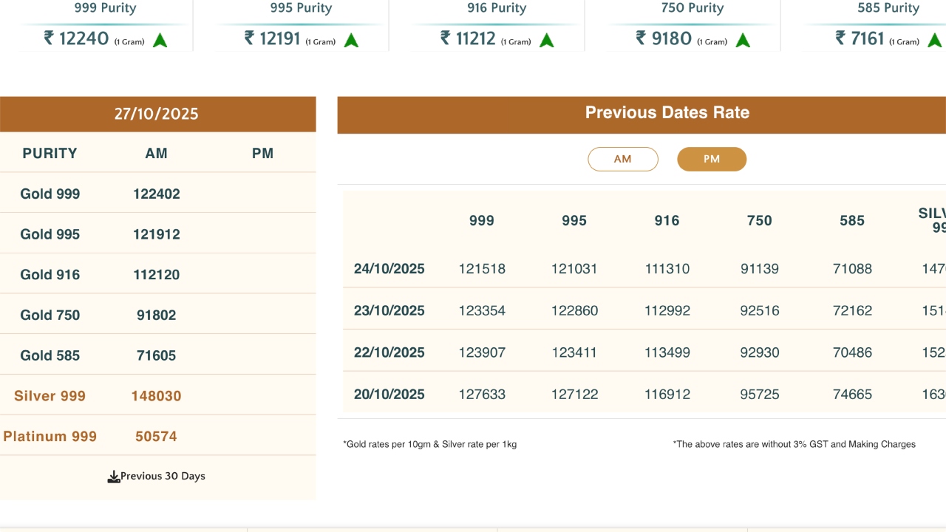Click green up arrow beside 995 Purity rate
Image resolution: width=946 pixels, height=532 pixels.
pos(351,41)
